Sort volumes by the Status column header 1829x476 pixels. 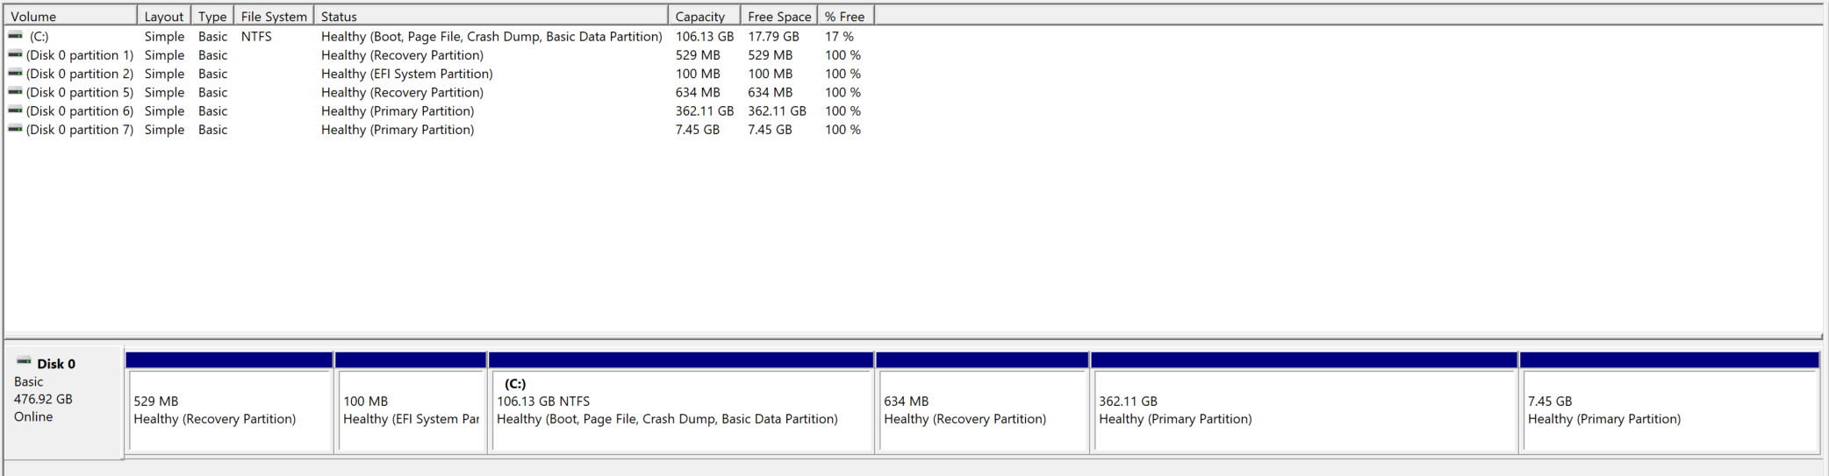(491, 16)
